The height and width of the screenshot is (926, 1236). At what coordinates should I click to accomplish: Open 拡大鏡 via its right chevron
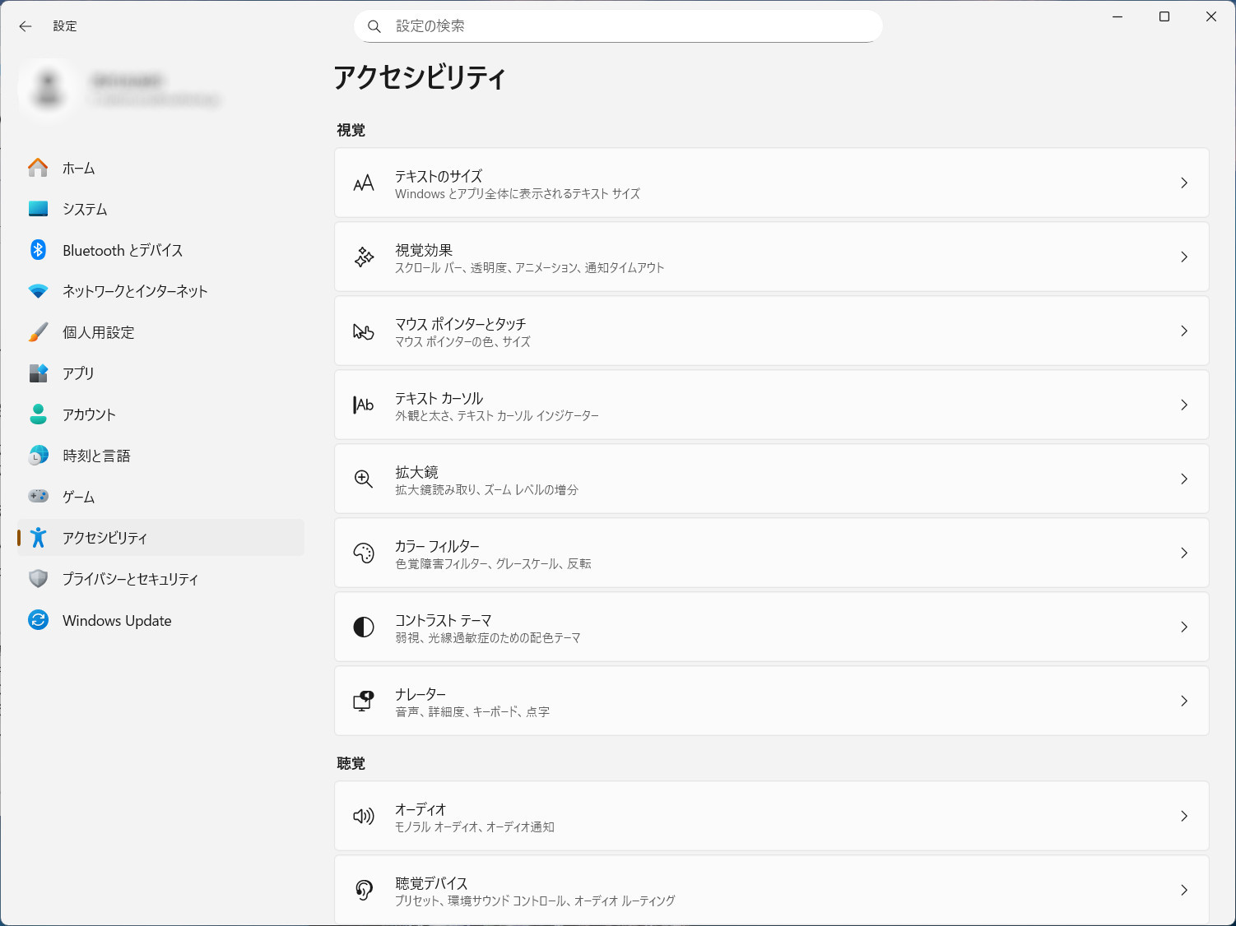1184,479
